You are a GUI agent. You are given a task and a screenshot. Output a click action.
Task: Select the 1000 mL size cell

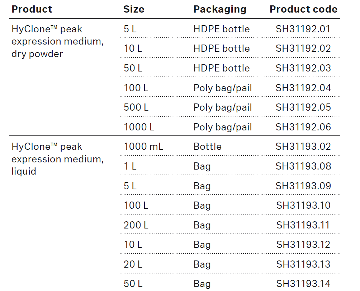click(x=143, y=147)
